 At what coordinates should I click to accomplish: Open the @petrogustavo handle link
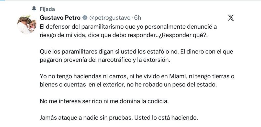point(109,18)
